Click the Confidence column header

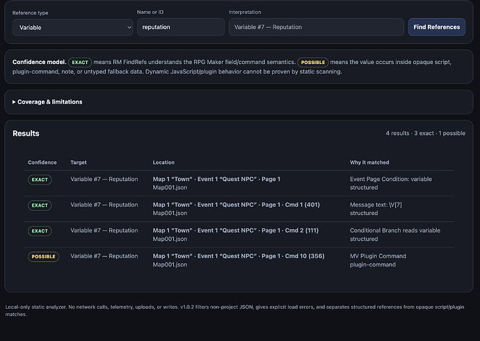tap(42, 163)
